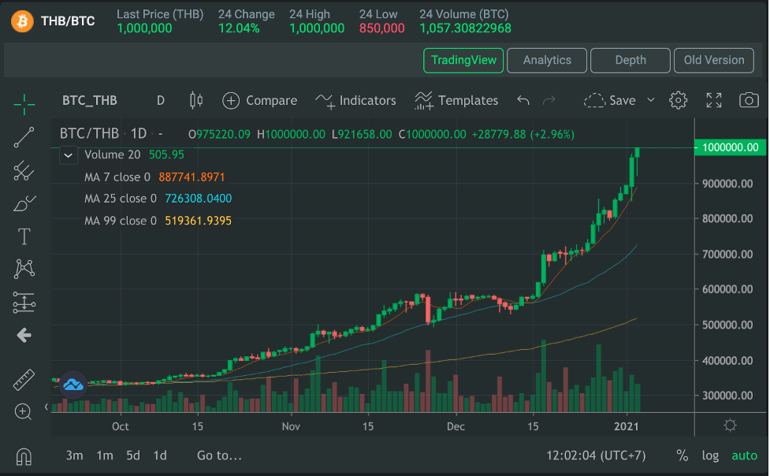Switch to the Depth tab

click(631, 60)
